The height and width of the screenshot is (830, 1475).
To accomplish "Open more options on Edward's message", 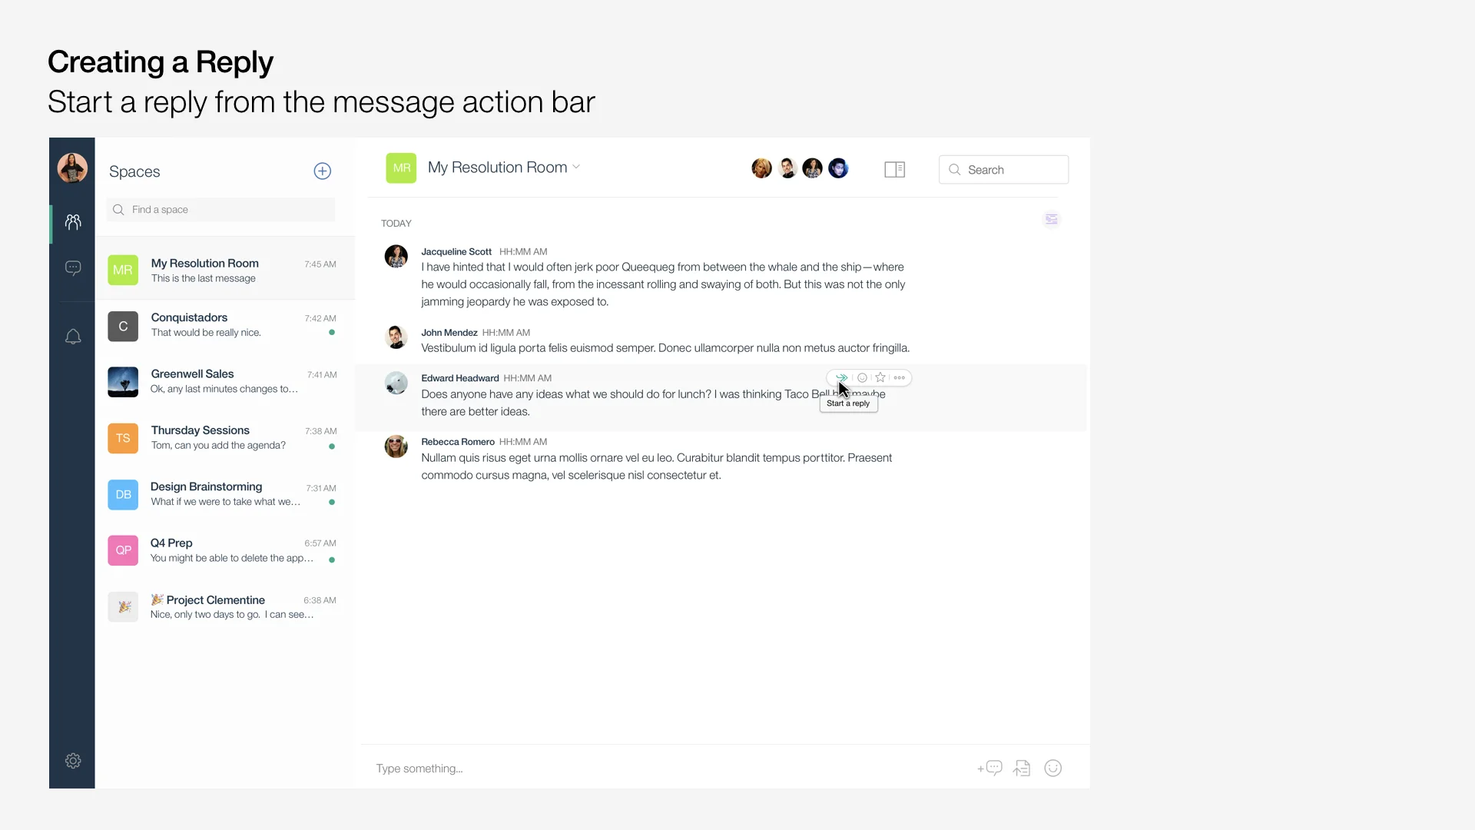I will 900,377.
